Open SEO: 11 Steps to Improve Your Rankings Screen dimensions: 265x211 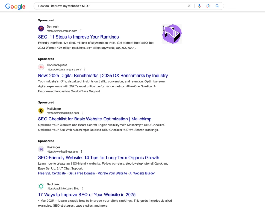coord(78,37)
